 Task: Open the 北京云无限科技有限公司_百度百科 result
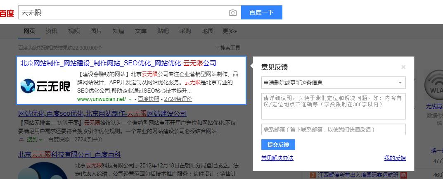point(69,155)
